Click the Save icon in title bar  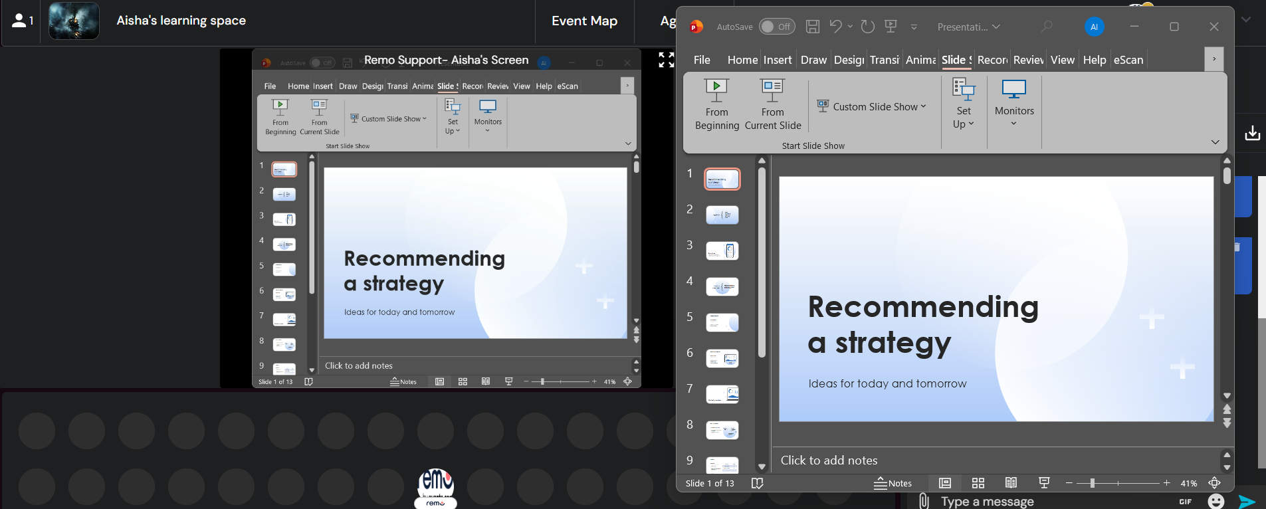coord(812,27)
